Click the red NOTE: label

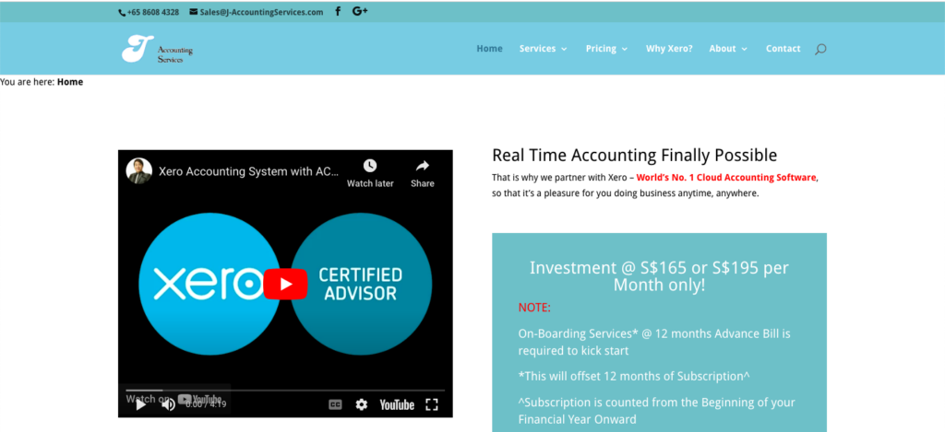534,308
